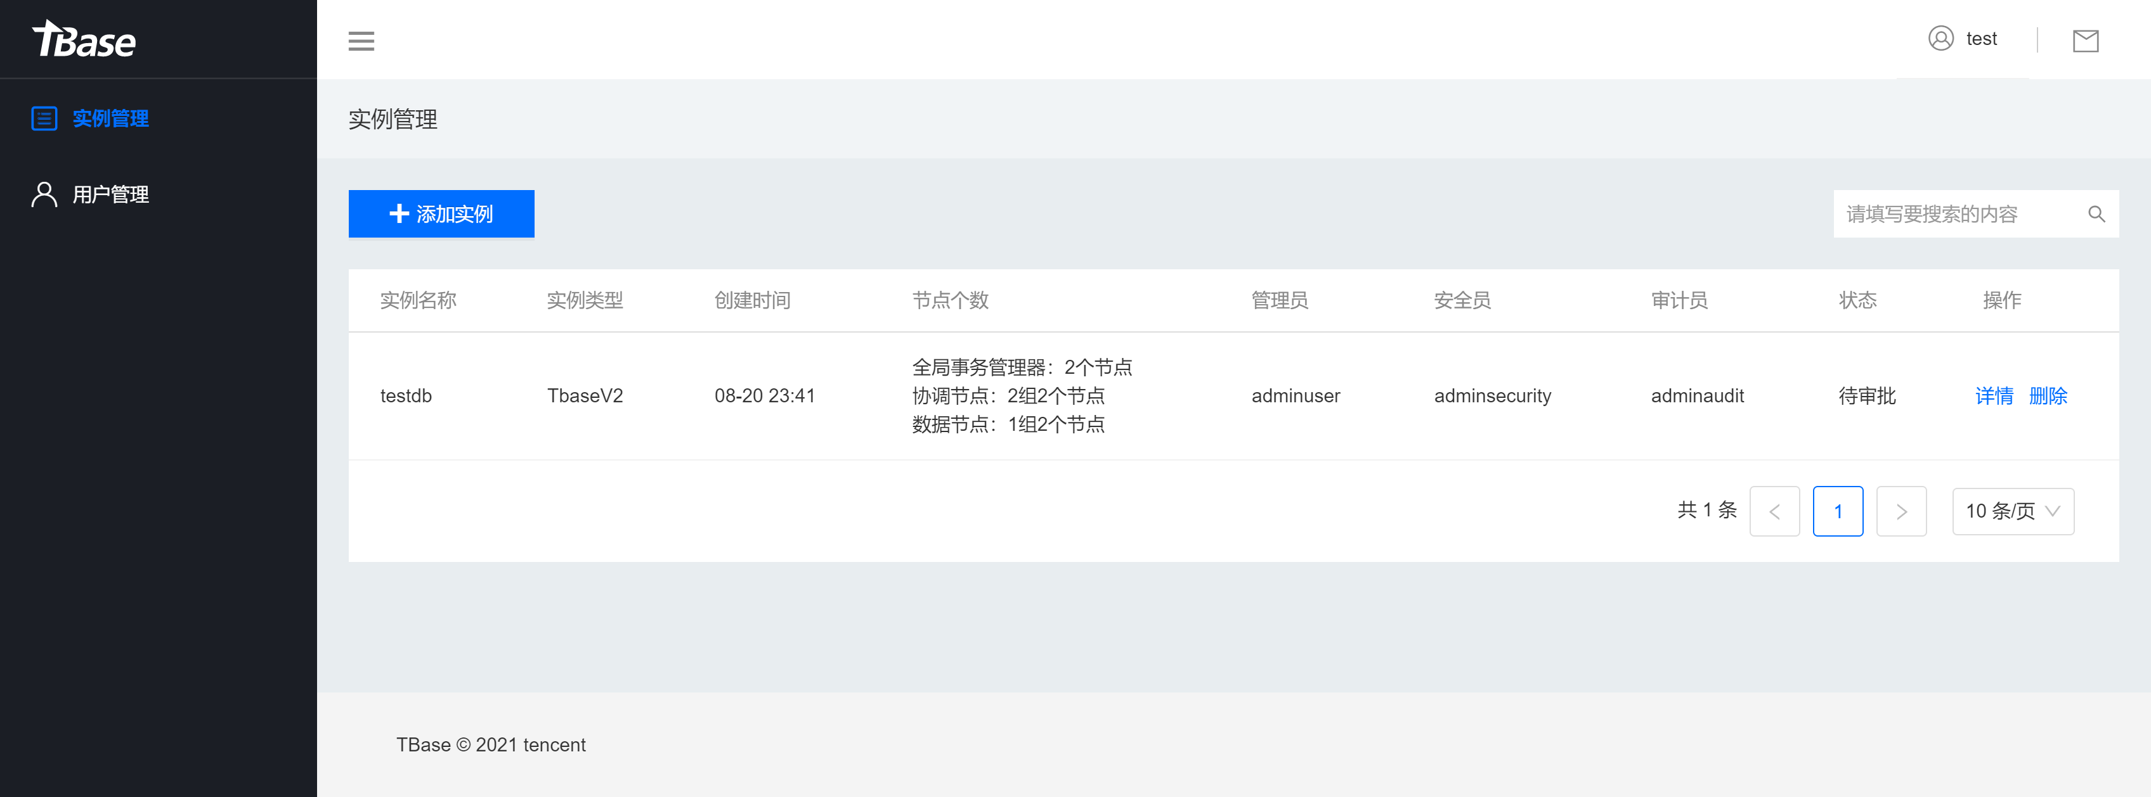2151x797 pixels.
Task: Switch to 用户管理 in the sidebar
Action: coord(110,194)
